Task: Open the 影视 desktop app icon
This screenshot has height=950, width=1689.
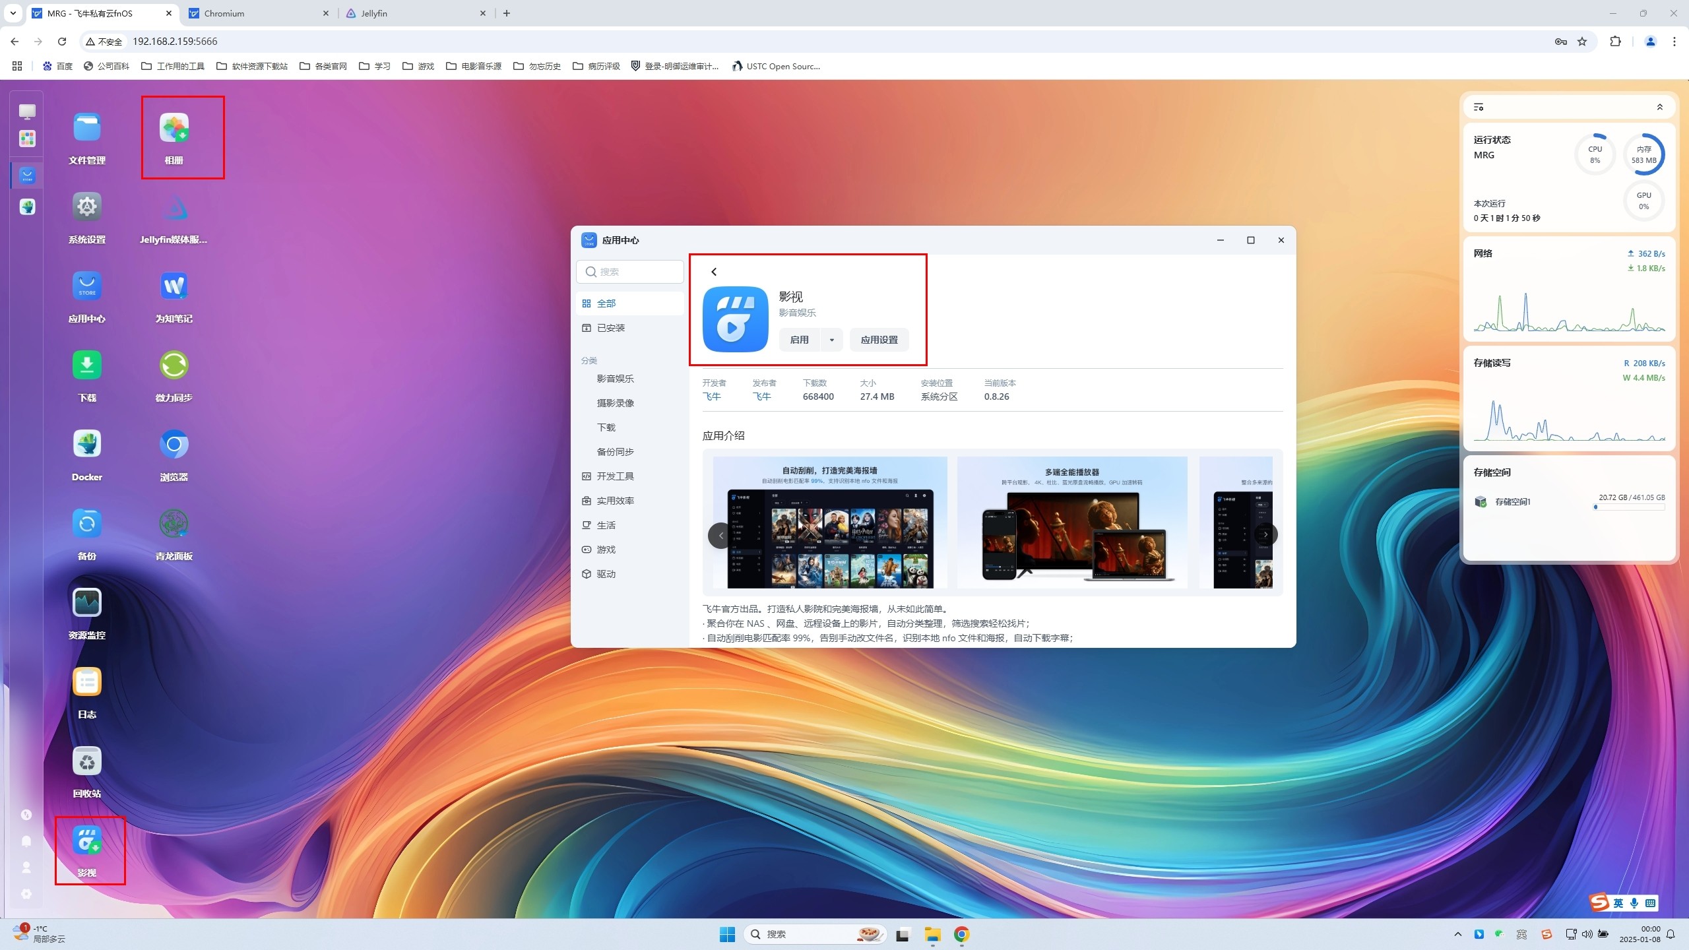Action: pos(86,840)
